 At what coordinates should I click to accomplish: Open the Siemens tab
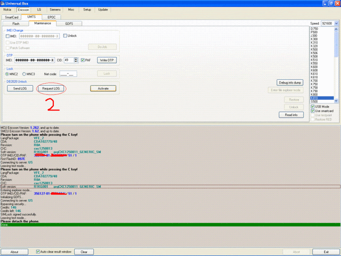point(55,9)
